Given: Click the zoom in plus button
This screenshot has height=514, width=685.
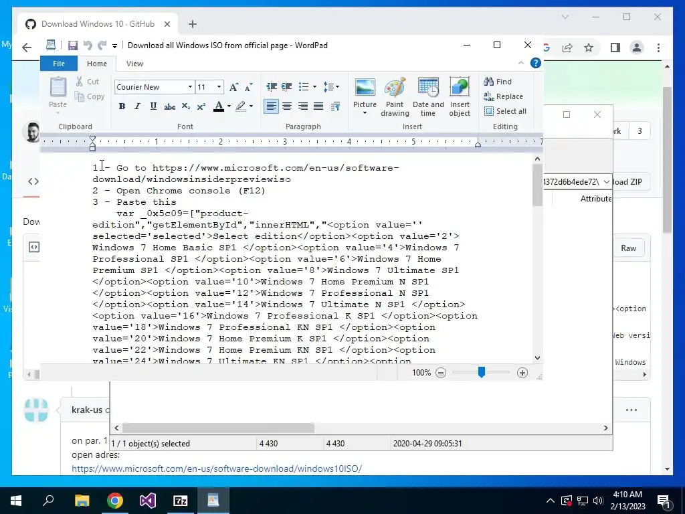Looking at the screenshot, I should [522, 373].
